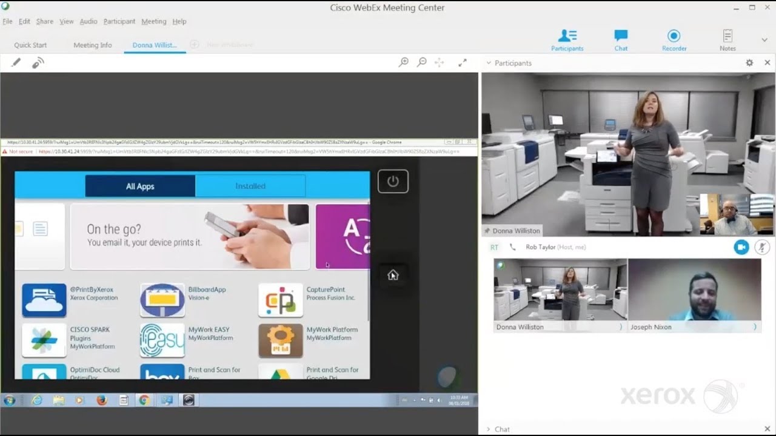Click the phone icon beside Rob Taylor
This screenshot has height=436, width=776.
point(513,247)
